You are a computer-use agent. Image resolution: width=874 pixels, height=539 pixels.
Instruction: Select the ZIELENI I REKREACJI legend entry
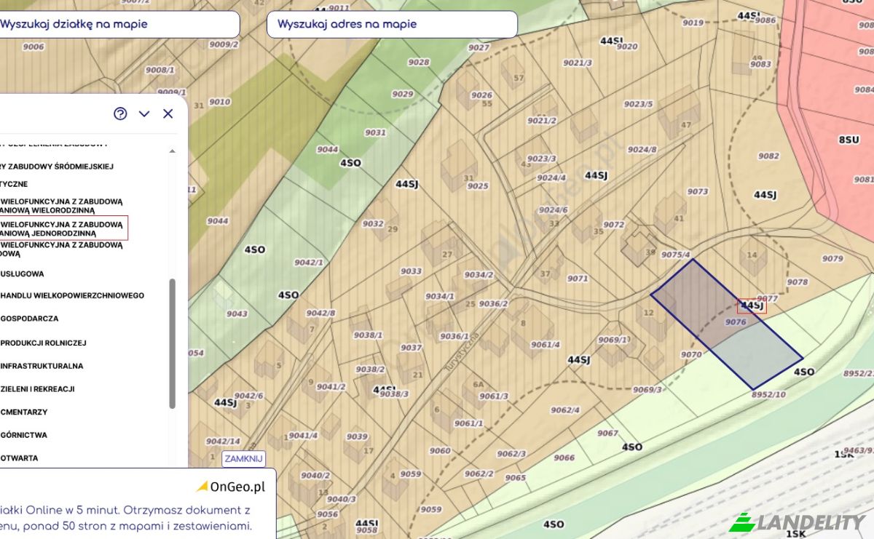click(37, 389)
